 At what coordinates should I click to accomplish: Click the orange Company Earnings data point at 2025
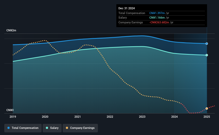(207, 108)
